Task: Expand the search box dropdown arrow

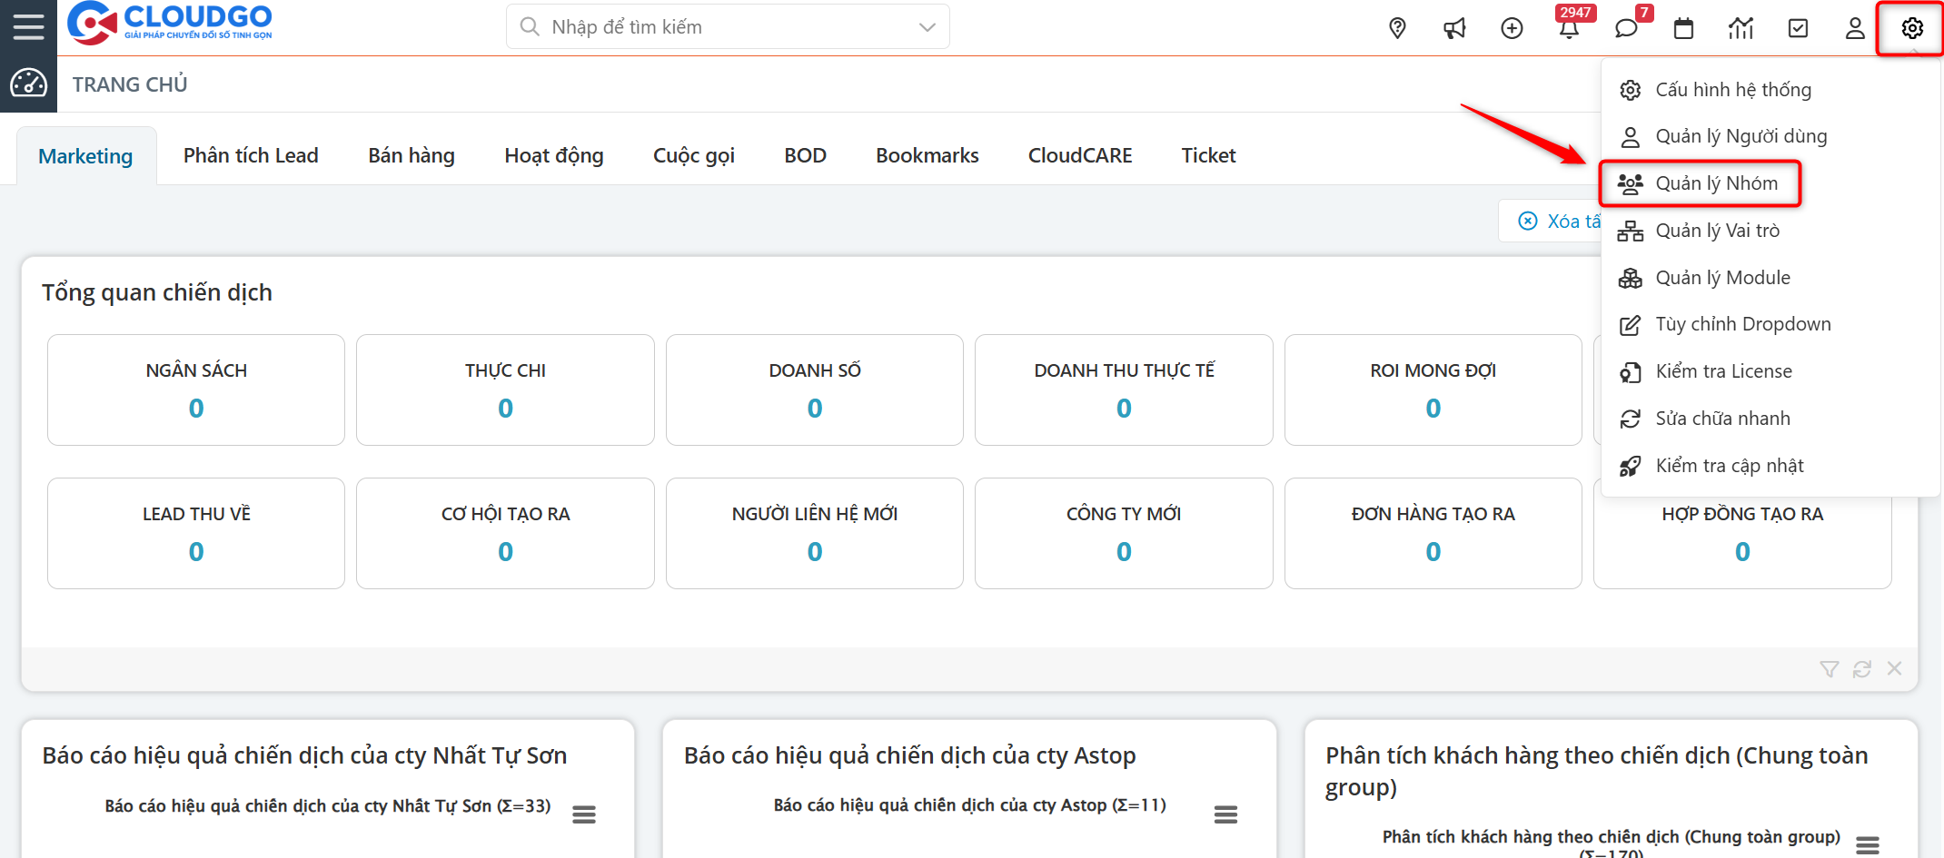Action: click(927, 27)
